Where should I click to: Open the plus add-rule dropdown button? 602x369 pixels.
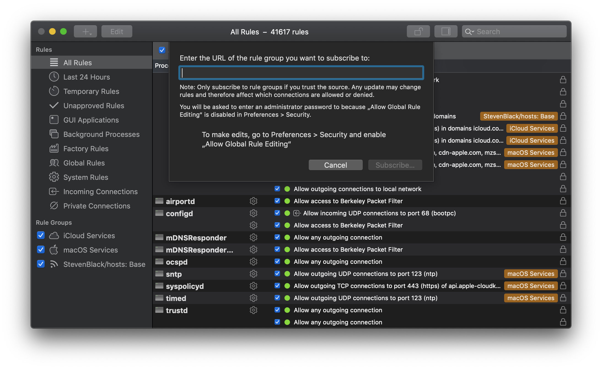85,32
